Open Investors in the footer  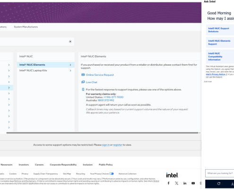(24, 165)
